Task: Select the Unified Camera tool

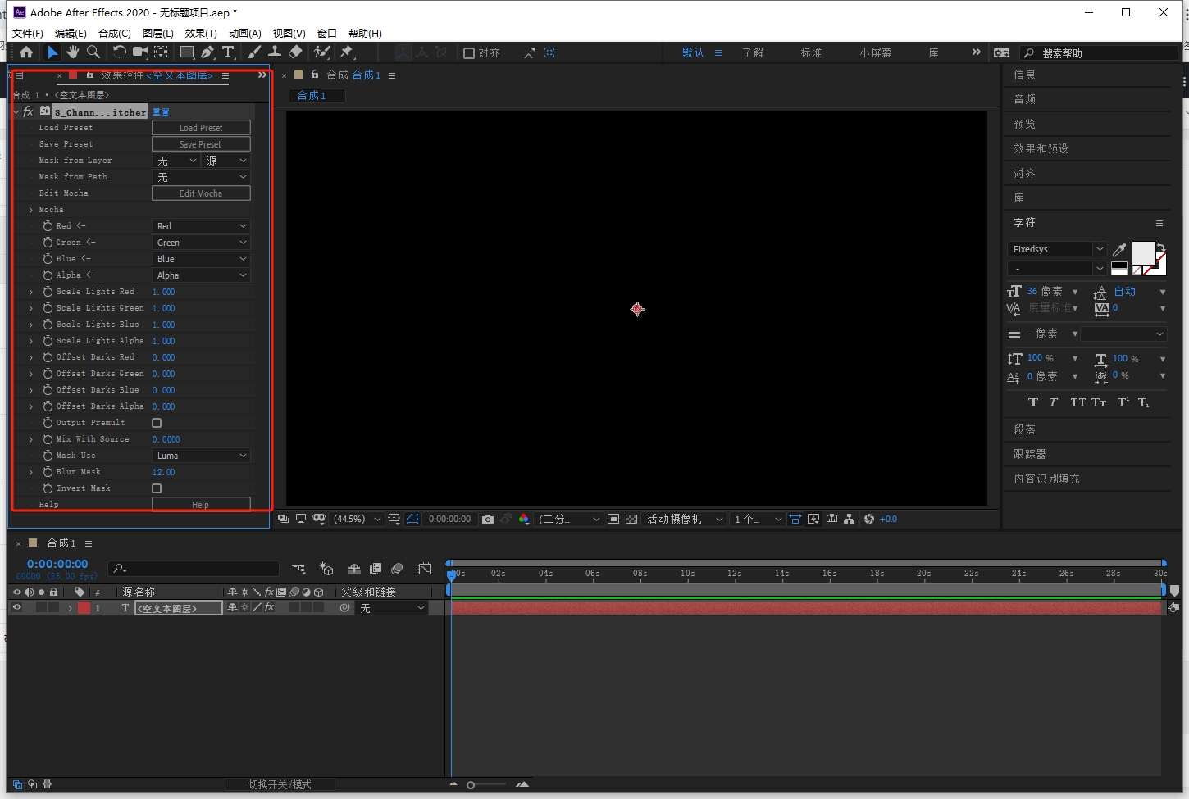Action: click(x=140, y=52)
